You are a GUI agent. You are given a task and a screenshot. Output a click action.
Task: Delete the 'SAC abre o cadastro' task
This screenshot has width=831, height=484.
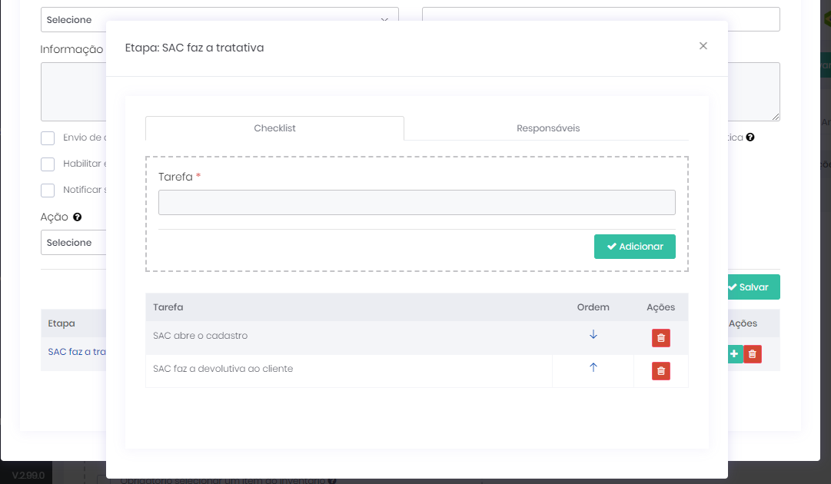(x=660, y=338)
